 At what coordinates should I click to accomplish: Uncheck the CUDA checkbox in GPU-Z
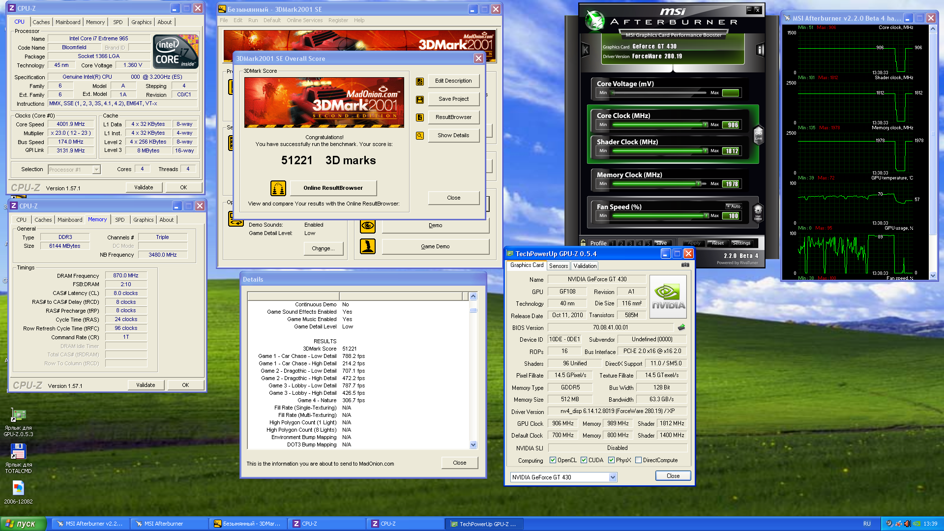pyautogui.click(x=584, y=460)
